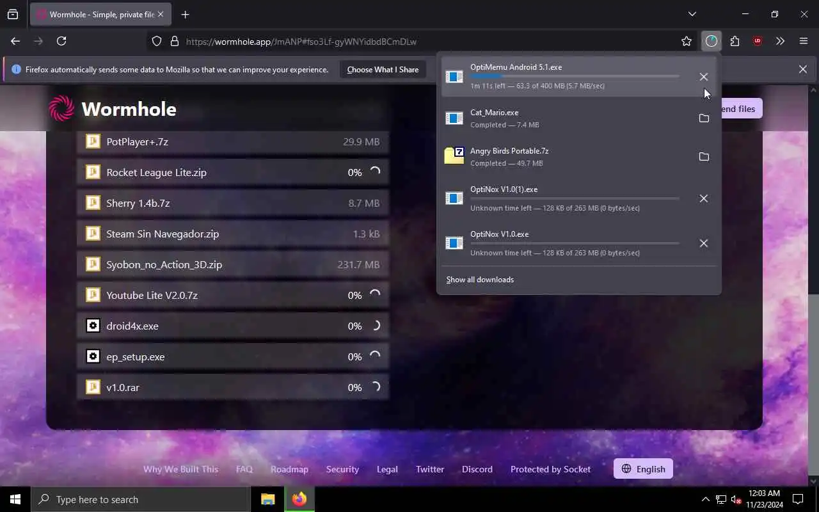Open containing folder for Angry Birds Portable.7z
819x512 pixels.
coord(704,157)
